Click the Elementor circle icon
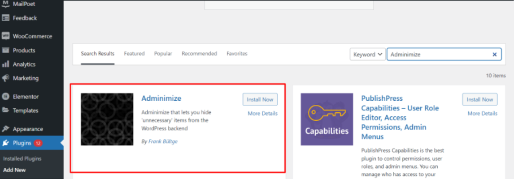This screenshot has width=514, height=179. 5,97
